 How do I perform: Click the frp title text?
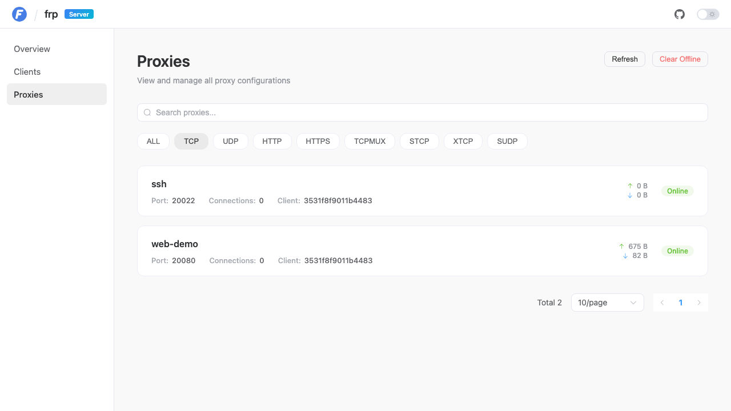[x=51, y=14]
